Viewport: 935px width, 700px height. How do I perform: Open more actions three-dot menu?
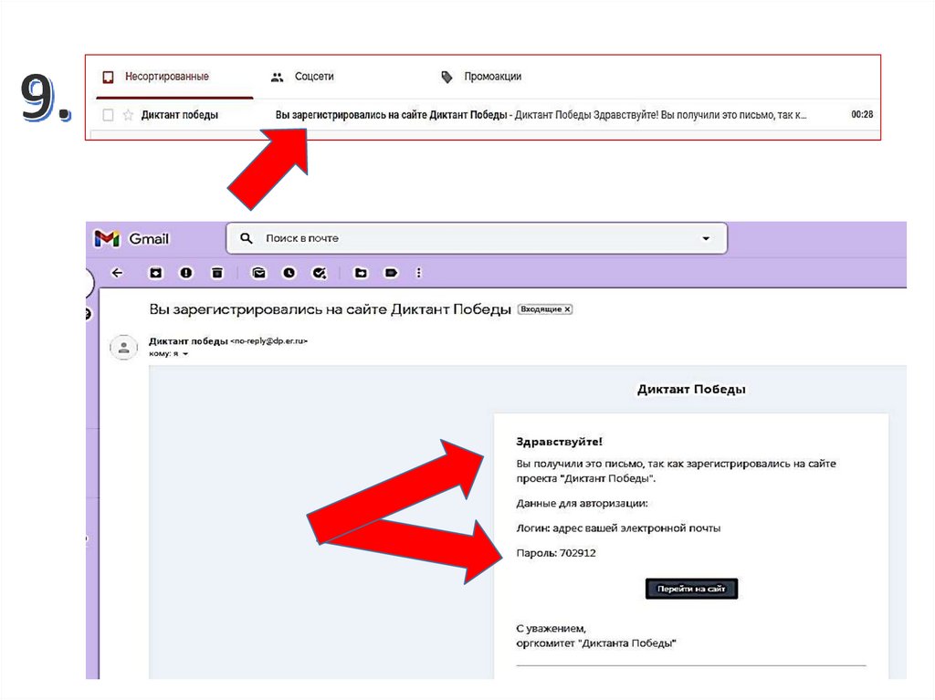click(418, 273)
